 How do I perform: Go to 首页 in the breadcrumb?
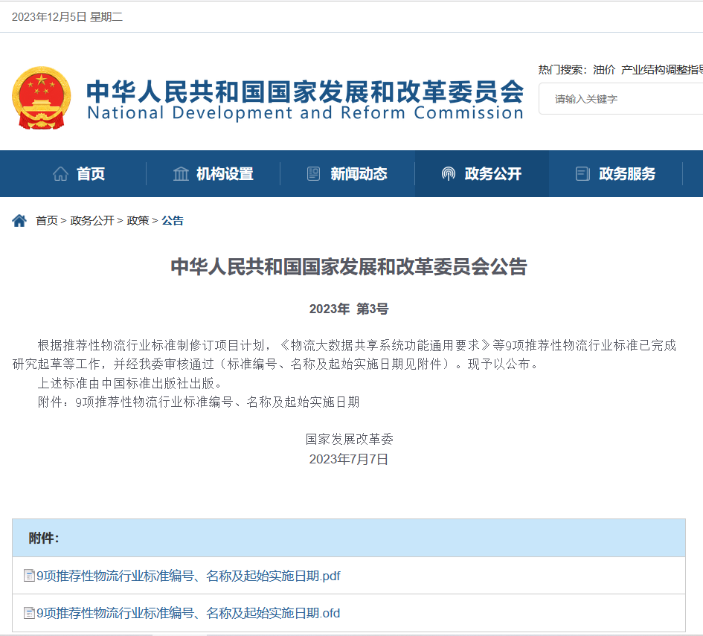(x=47, y=220)
